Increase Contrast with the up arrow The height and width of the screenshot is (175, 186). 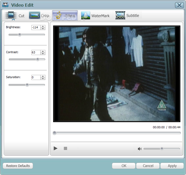point(43,51)
